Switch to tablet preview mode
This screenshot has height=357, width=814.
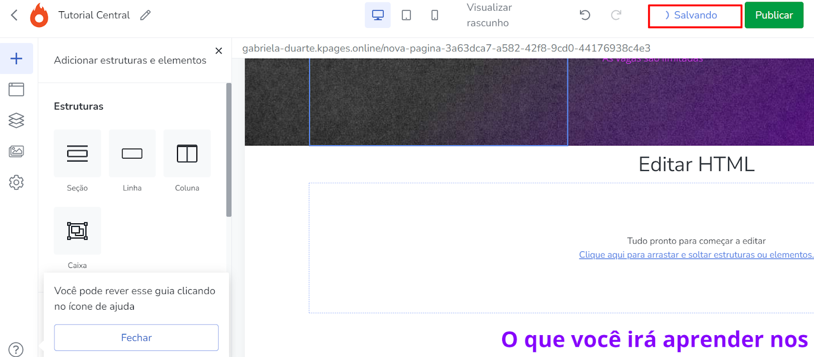tap(406, 15)
